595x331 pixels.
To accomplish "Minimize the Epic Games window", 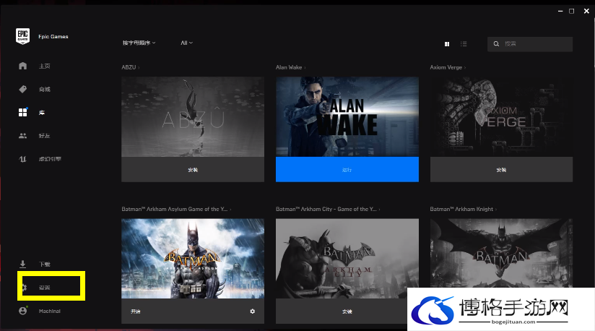I will coord(560,12).
